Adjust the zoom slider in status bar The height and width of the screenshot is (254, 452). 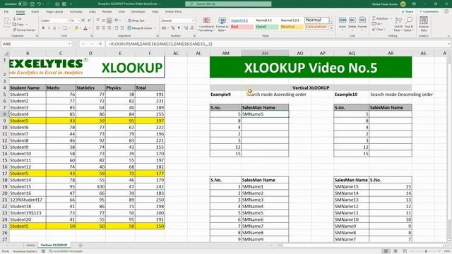pos(426,251)
